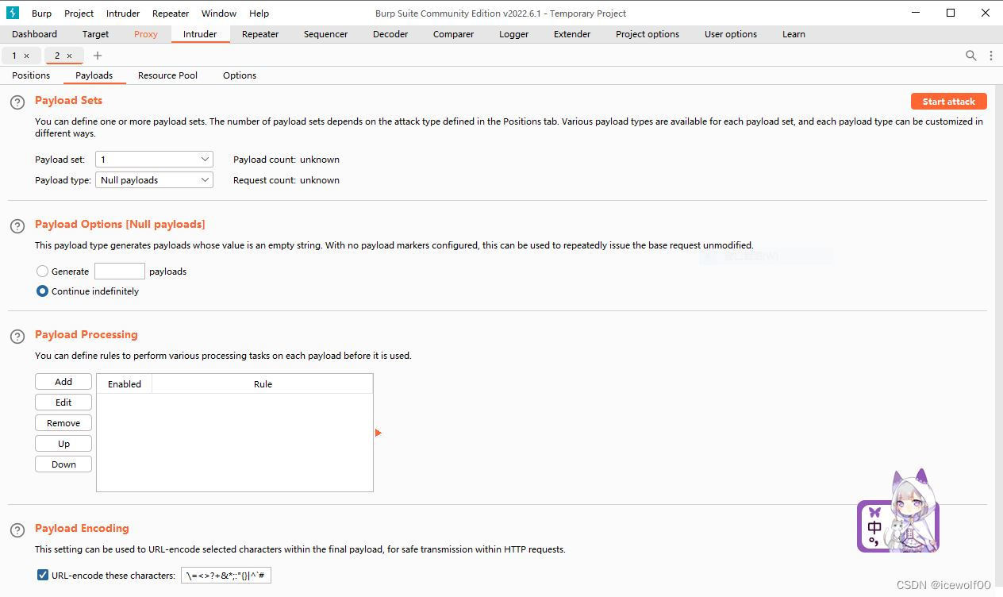Open the Repeater menu
This screenshot has width=1003, height=597.
point(171,13)
